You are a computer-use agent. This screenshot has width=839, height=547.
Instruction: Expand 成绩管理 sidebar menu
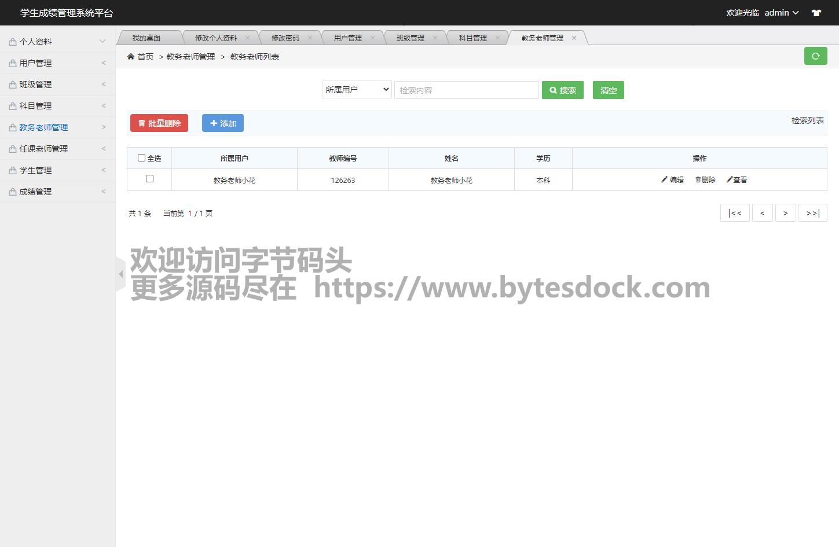coord(57,192)
